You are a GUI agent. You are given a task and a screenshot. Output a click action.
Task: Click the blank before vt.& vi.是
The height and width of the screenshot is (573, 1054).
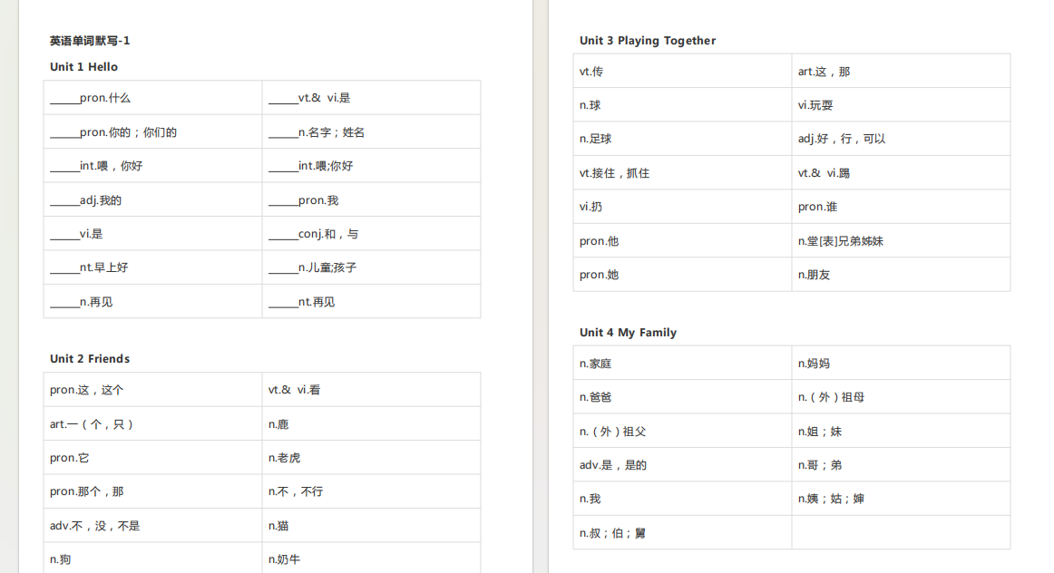click(283, 99)
